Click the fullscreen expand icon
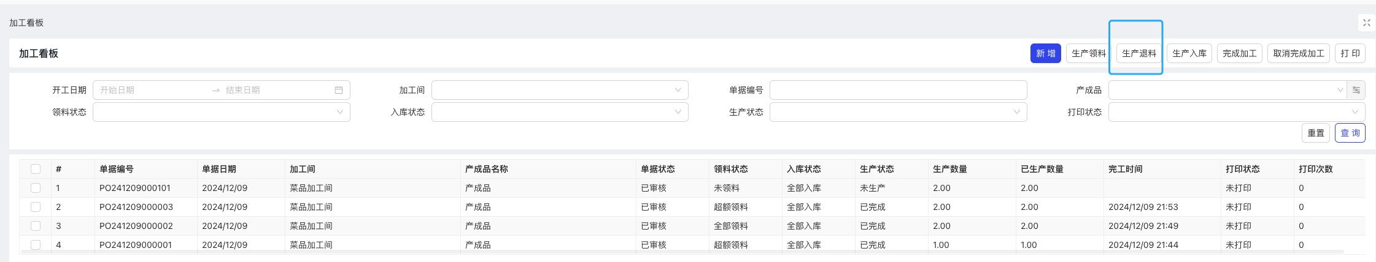The height and width of the screenshot is (262, 1376). click(1366, 23)
